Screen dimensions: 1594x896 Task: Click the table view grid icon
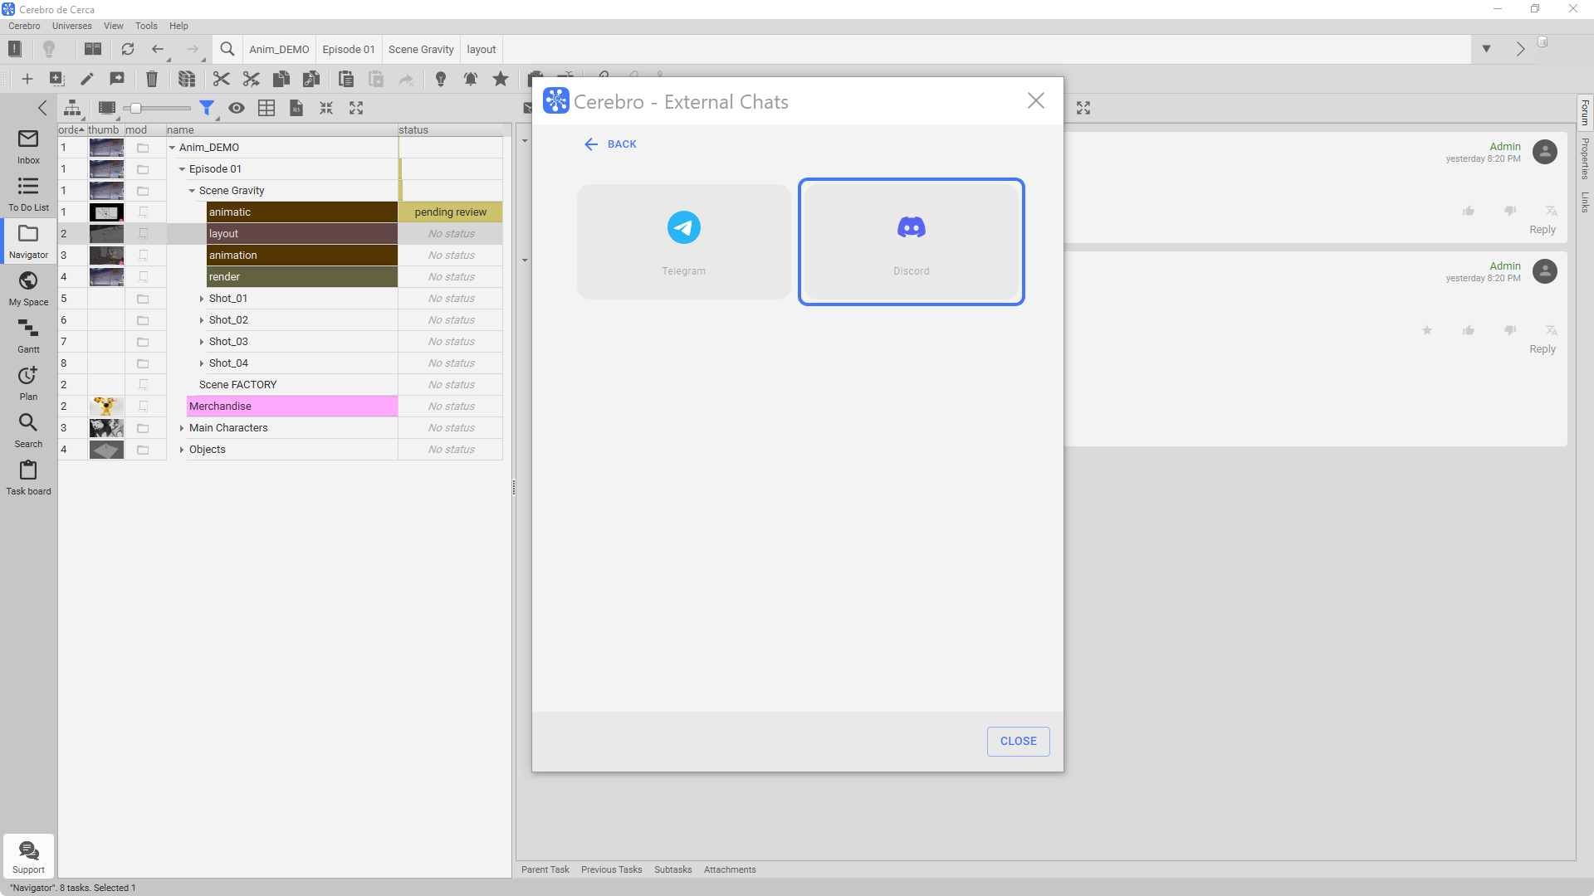(x=266, y=108)
